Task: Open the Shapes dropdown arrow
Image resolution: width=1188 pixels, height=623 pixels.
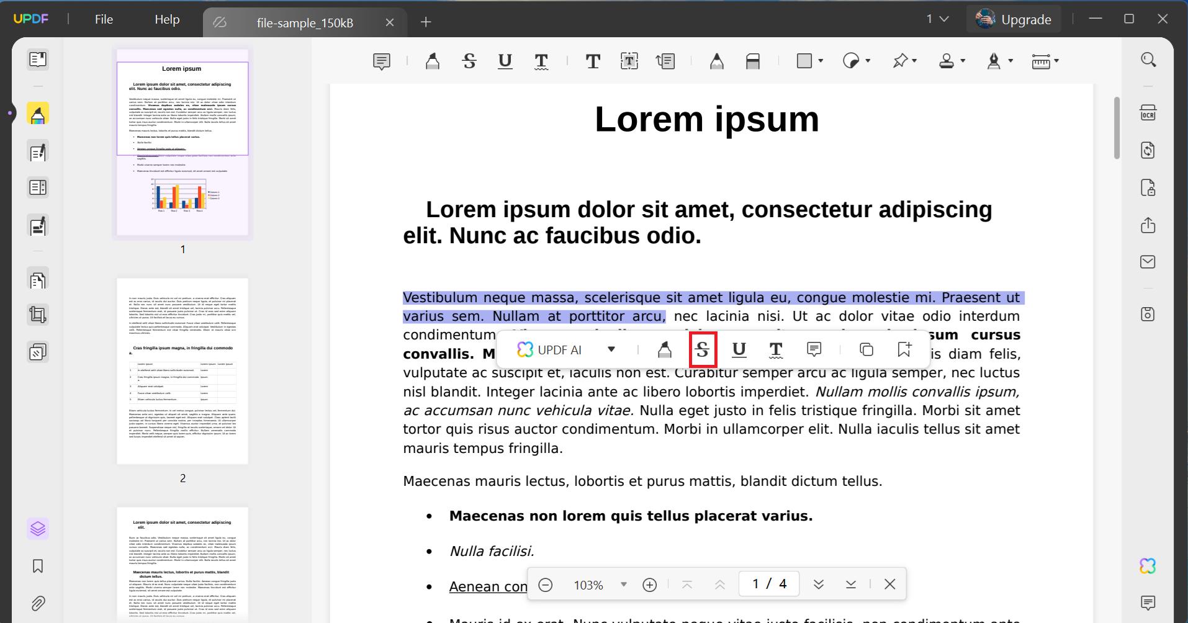Action: pyautogui.click(x=821, y=61)
